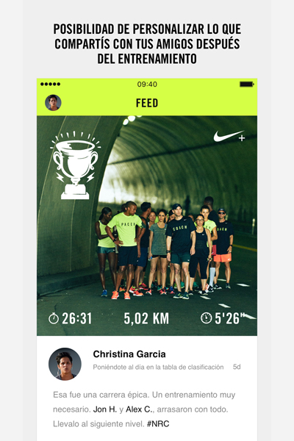
Task: Open the Christina Garcia name link
Action: [x=129, y=354]
